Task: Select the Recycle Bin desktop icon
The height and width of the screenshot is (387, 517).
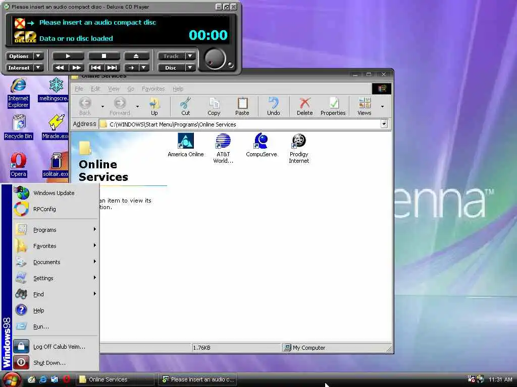Action: tap(19, 127)
